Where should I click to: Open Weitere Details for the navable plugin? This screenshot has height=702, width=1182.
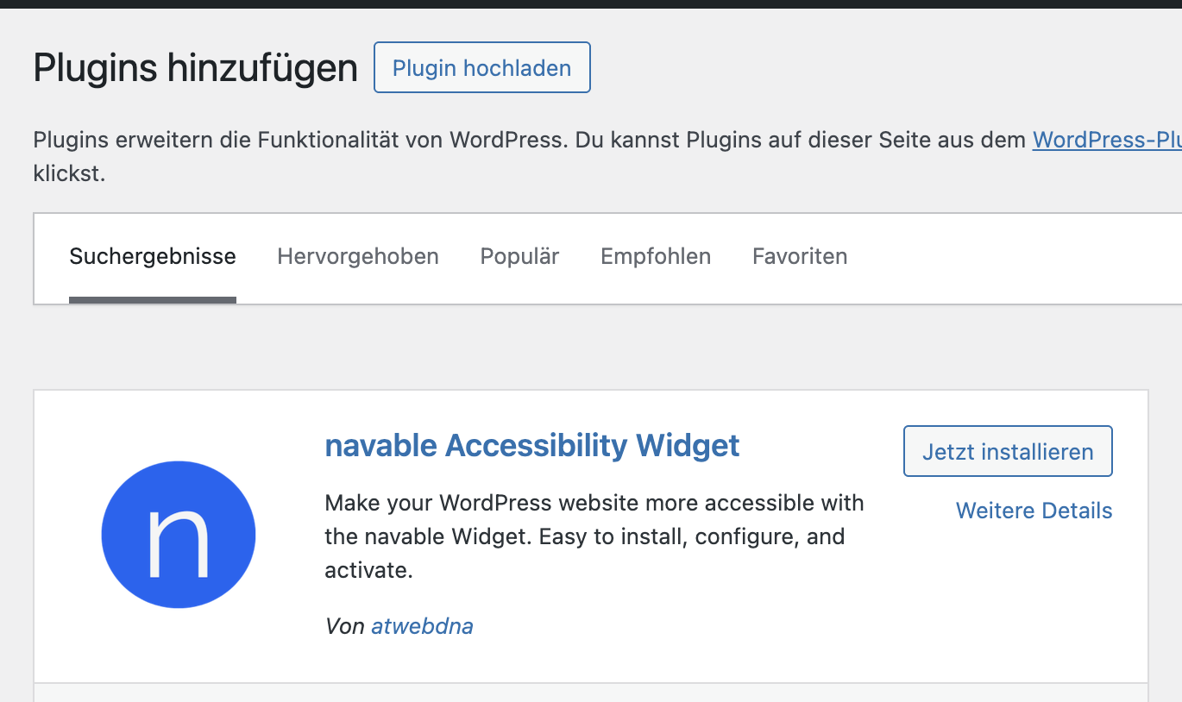(1033, 511)
